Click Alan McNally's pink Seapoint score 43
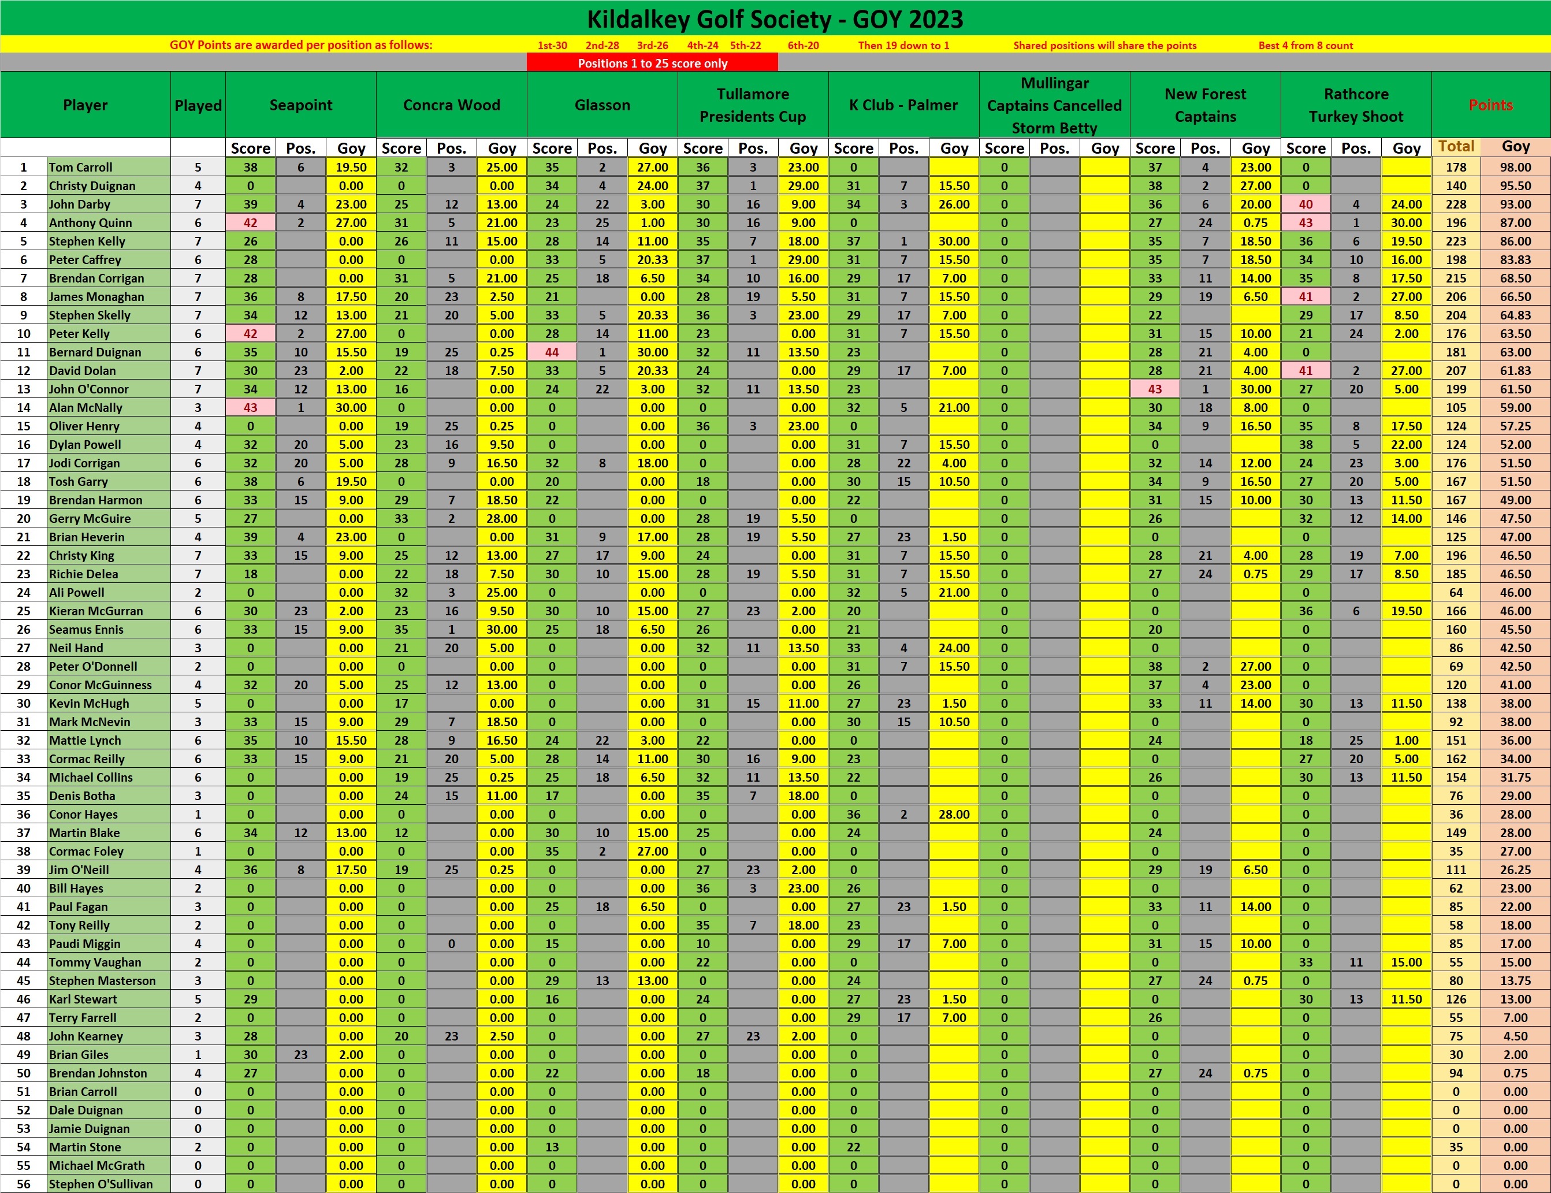Screen dimensions: 1551x1193 [x=251, y=408]
